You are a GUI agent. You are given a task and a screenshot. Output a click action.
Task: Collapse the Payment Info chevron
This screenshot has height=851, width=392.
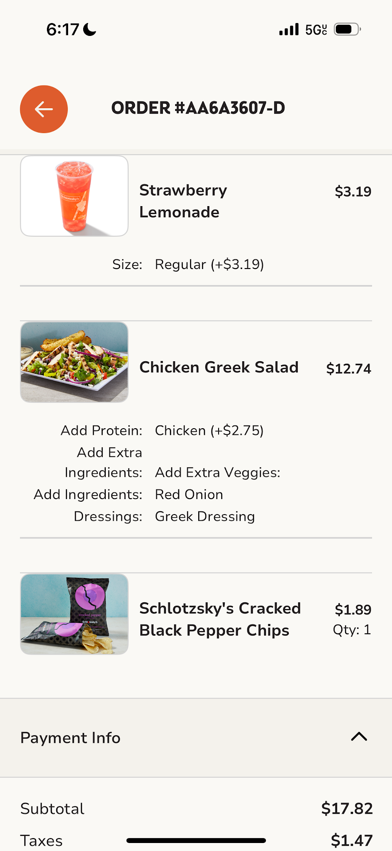[359, 737]
